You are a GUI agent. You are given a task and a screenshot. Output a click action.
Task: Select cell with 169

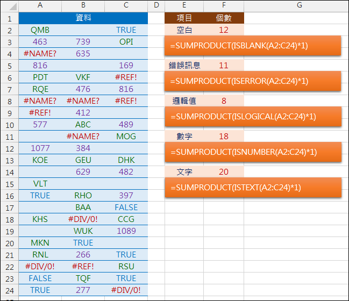pos(126,66)
